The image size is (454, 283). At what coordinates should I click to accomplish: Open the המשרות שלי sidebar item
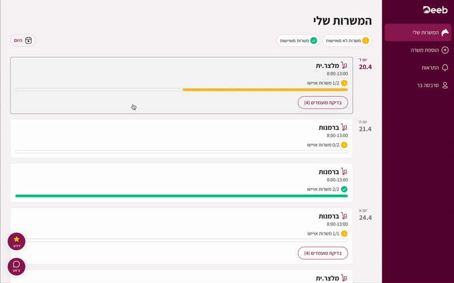(x=418, y=32)
